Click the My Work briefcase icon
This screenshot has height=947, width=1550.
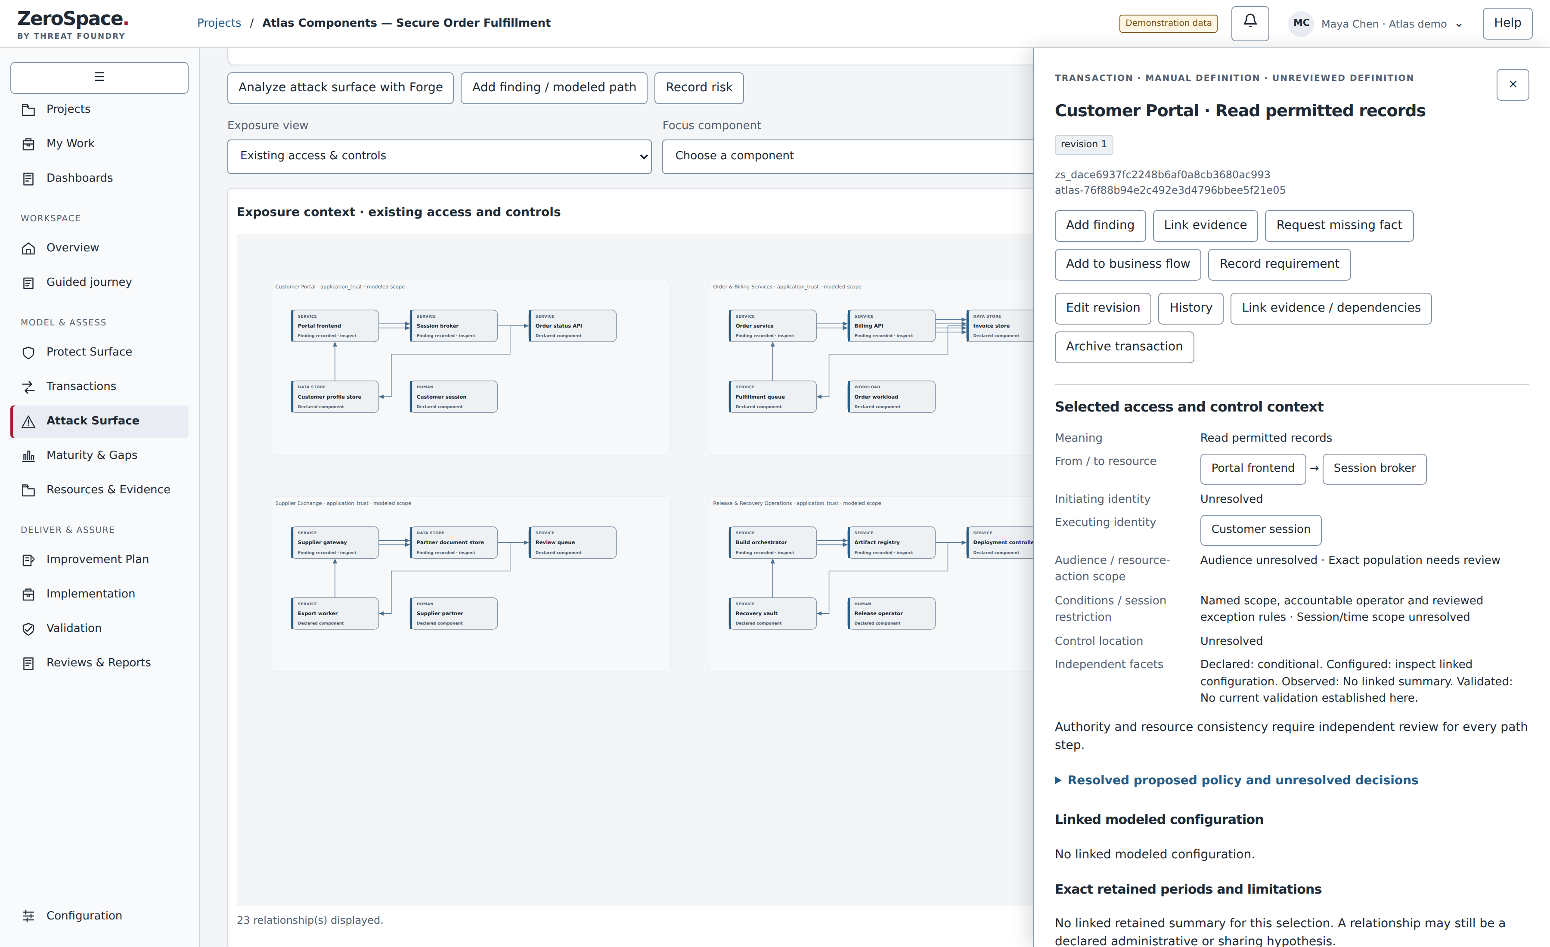click(28, 144)
